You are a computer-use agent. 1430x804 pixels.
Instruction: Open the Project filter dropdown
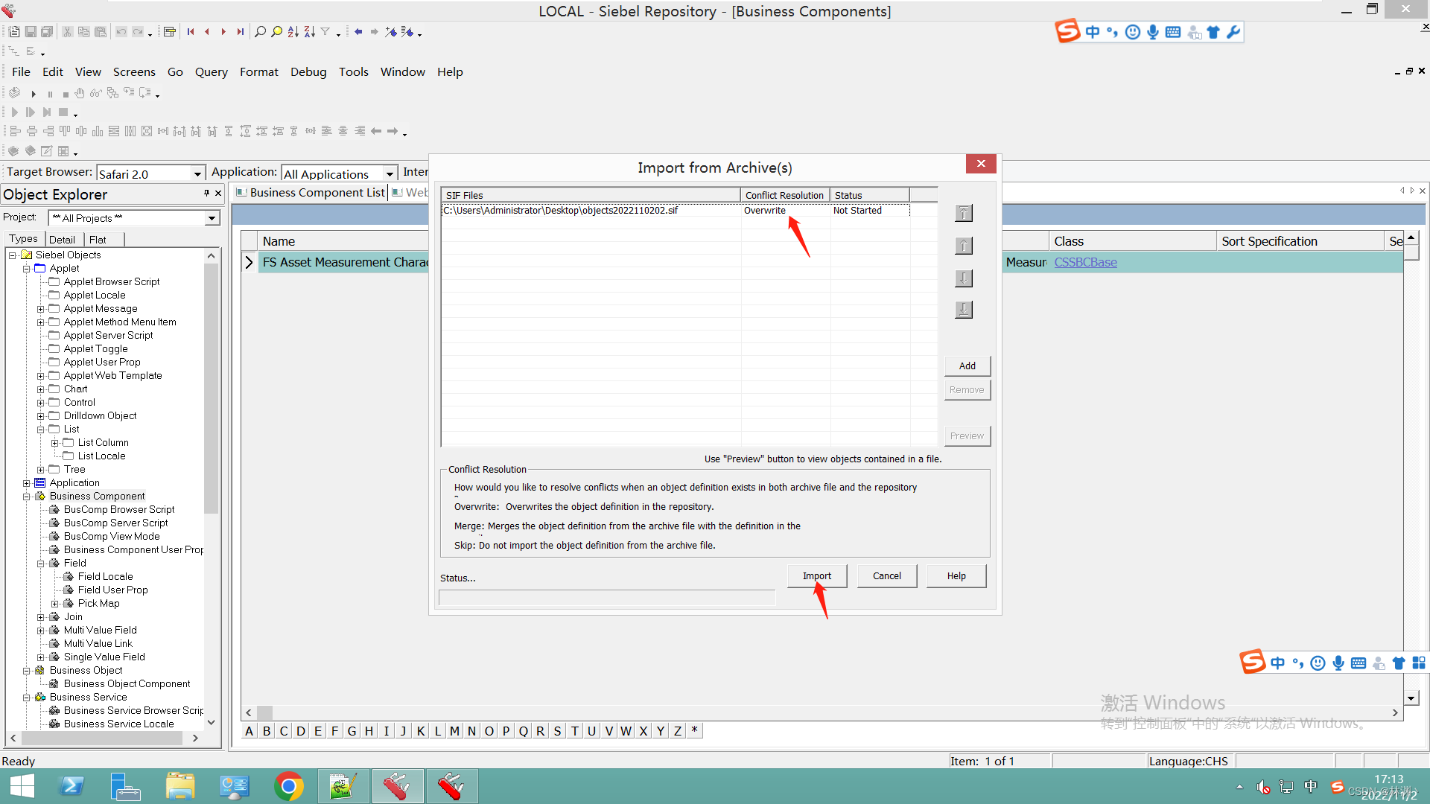point(212,218)
